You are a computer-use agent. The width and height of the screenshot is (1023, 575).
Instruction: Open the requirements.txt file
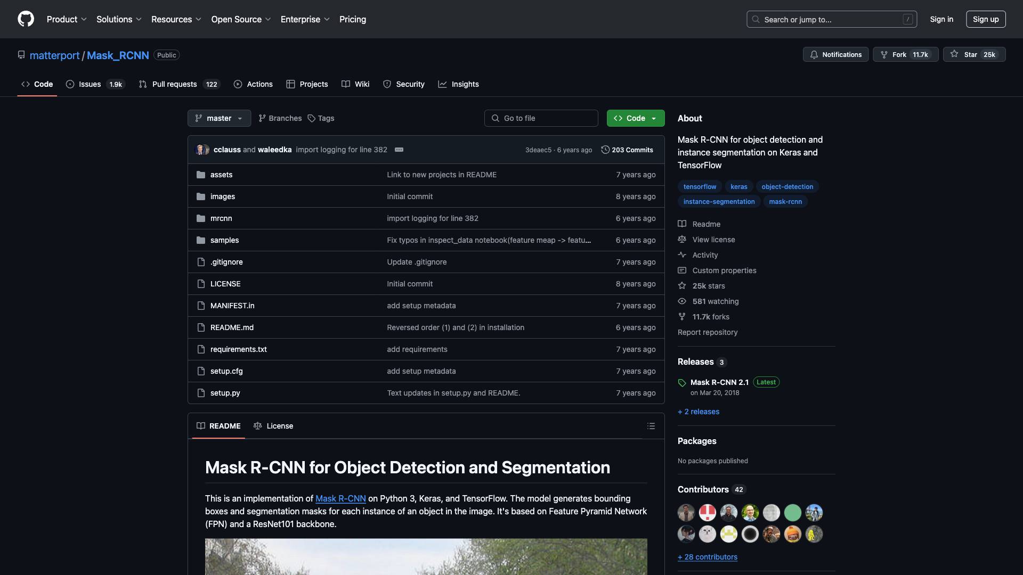click(x=239, y=349)
